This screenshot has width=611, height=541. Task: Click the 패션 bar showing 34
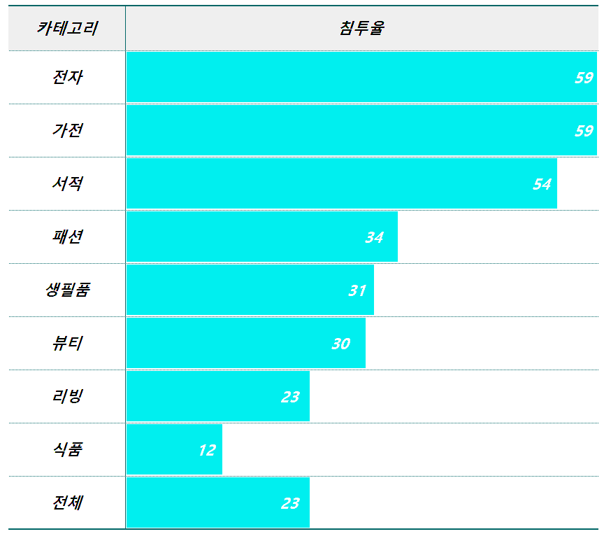click(261, 237)
